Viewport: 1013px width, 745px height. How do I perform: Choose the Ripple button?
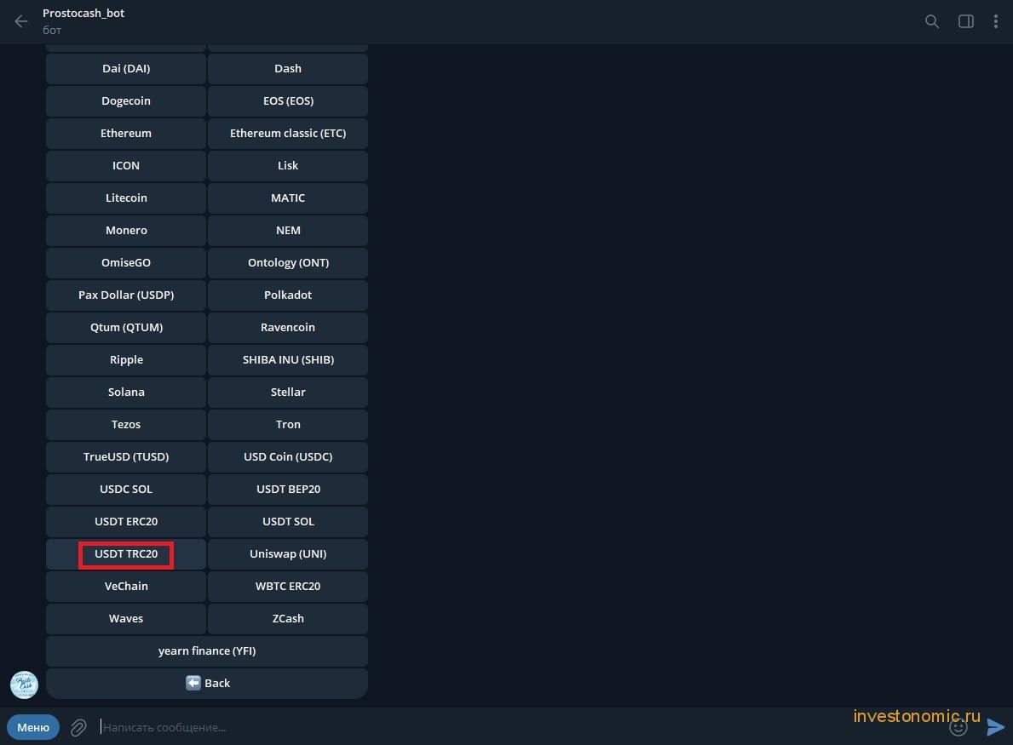(x=126, y=359)
